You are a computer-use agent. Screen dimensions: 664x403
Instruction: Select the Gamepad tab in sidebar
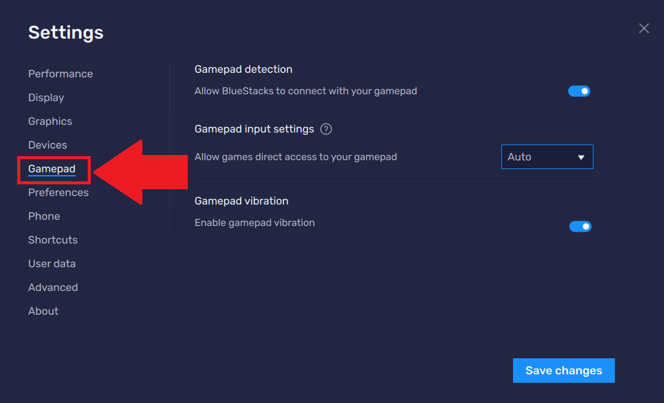[x=52, y=169]
